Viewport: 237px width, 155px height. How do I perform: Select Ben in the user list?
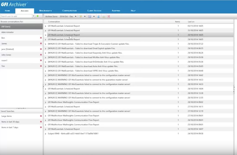21,38
